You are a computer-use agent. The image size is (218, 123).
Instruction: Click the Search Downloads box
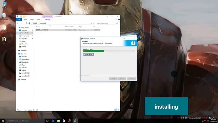coord(107,23)
